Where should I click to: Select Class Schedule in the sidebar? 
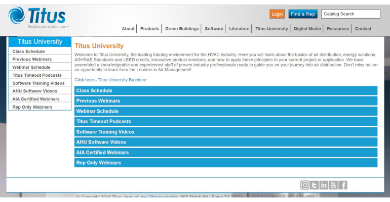click(x=40, y=52)
